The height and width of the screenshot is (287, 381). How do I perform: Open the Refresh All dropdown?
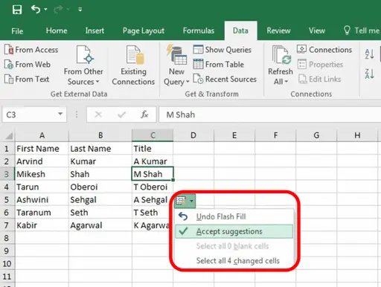coord(281,65)
